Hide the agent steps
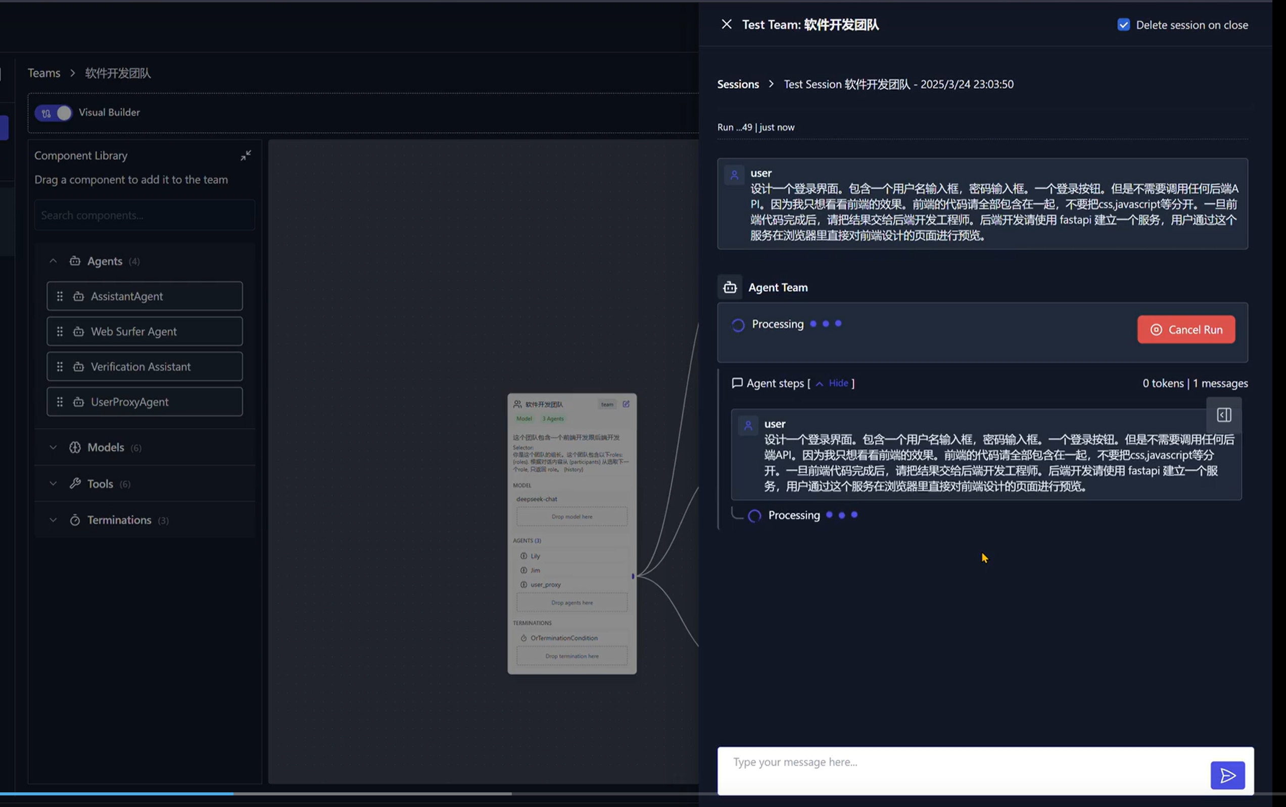The width and height of the screenshot is (1286, 807). click(837, 383)
